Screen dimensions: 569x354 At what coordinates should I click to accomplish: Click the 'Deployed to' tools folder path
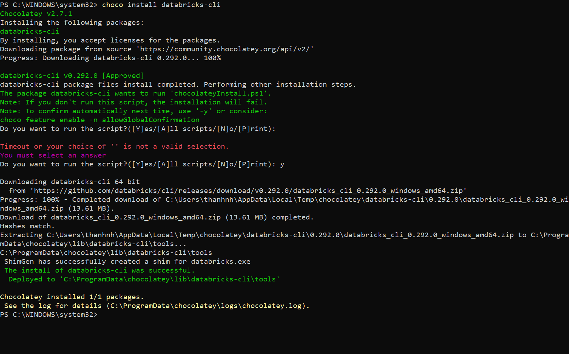pyautogui.click(x=169, y=279)
